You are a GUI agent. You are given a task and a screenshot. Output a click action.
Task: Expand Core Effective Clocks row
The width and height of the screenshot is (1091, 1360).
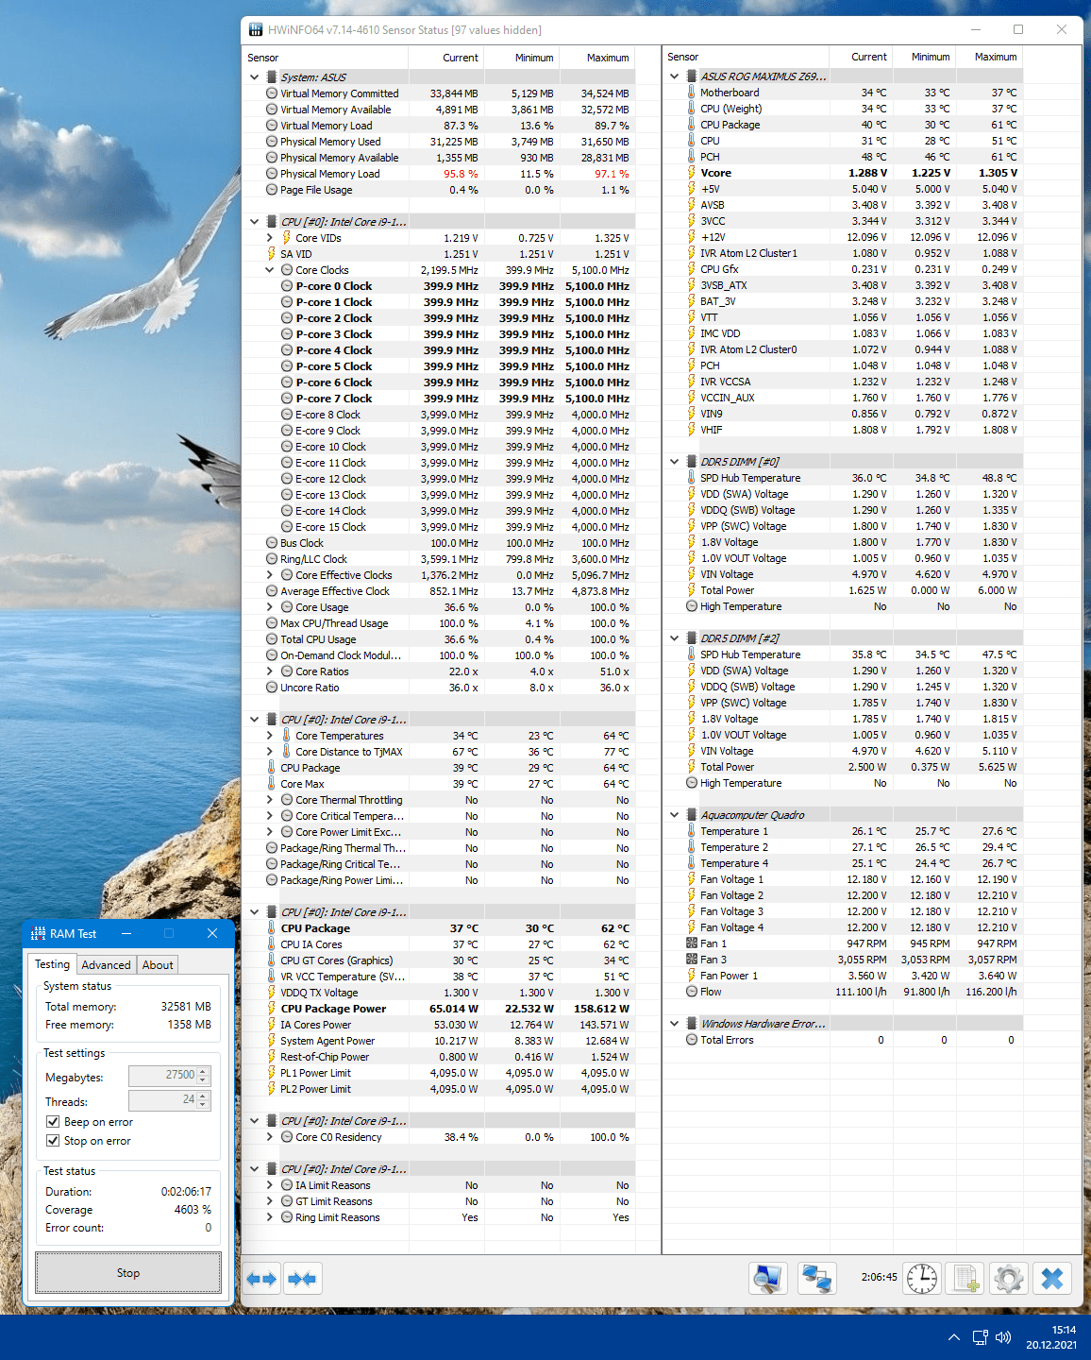click(269, 575)
